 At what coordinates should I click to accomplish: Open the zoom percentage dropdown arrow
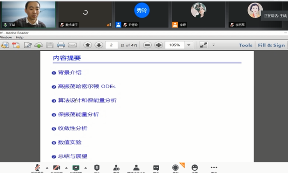[189, 45]
